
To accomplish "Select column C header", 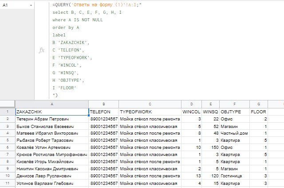I will pyautogui.click(x=150, y=103).
